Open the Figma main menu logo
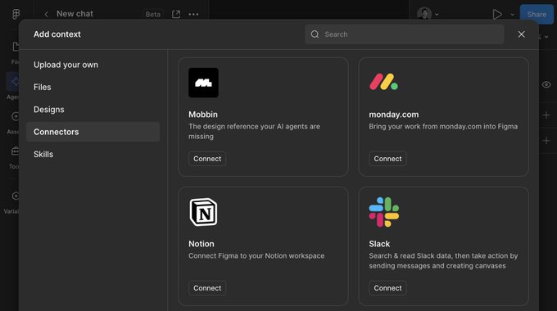557x311 pixels. point(16,14)
